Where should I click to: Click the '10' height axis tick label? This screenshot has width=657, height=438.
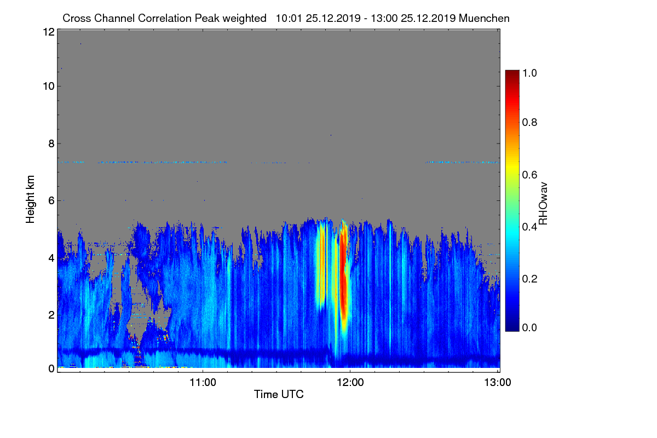click(48, 86)
